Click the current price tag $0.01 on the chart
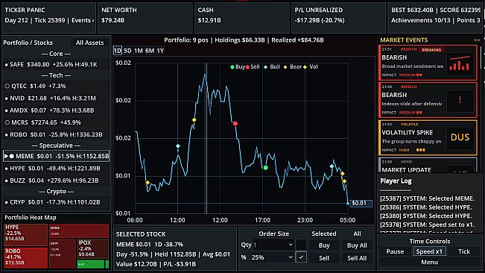 tap(361, 203)
